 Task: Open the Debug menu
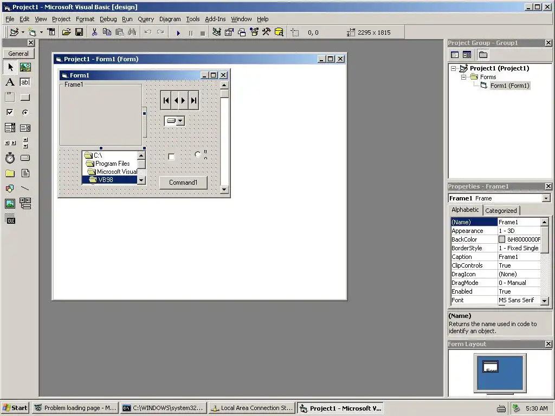point(108,19)
